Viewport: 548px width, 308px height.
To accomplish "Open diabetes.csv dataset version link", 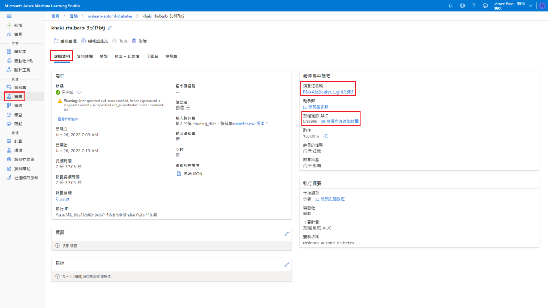I will 250,124.
